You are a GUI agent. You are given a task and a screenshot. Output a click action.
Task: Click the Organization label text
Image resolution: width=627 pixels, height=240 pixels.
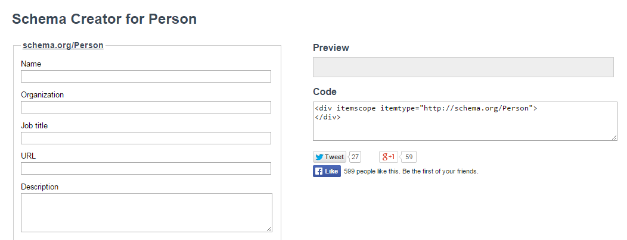click(x=42, y=94)
